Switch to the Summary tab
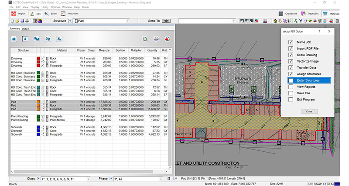The height and width of the screenshot is (186, 349). tap(15, 29)
